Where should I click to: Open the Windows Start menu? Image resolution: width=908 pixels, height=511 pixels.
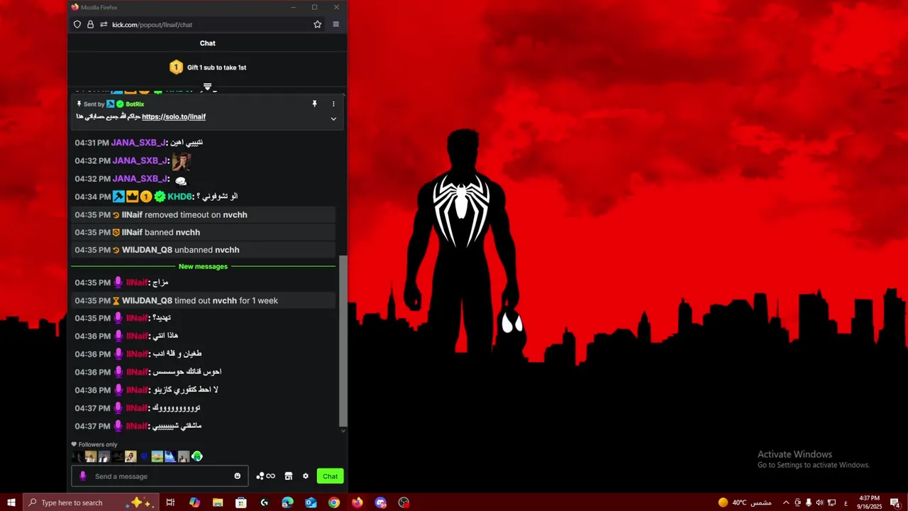[11, 502]
